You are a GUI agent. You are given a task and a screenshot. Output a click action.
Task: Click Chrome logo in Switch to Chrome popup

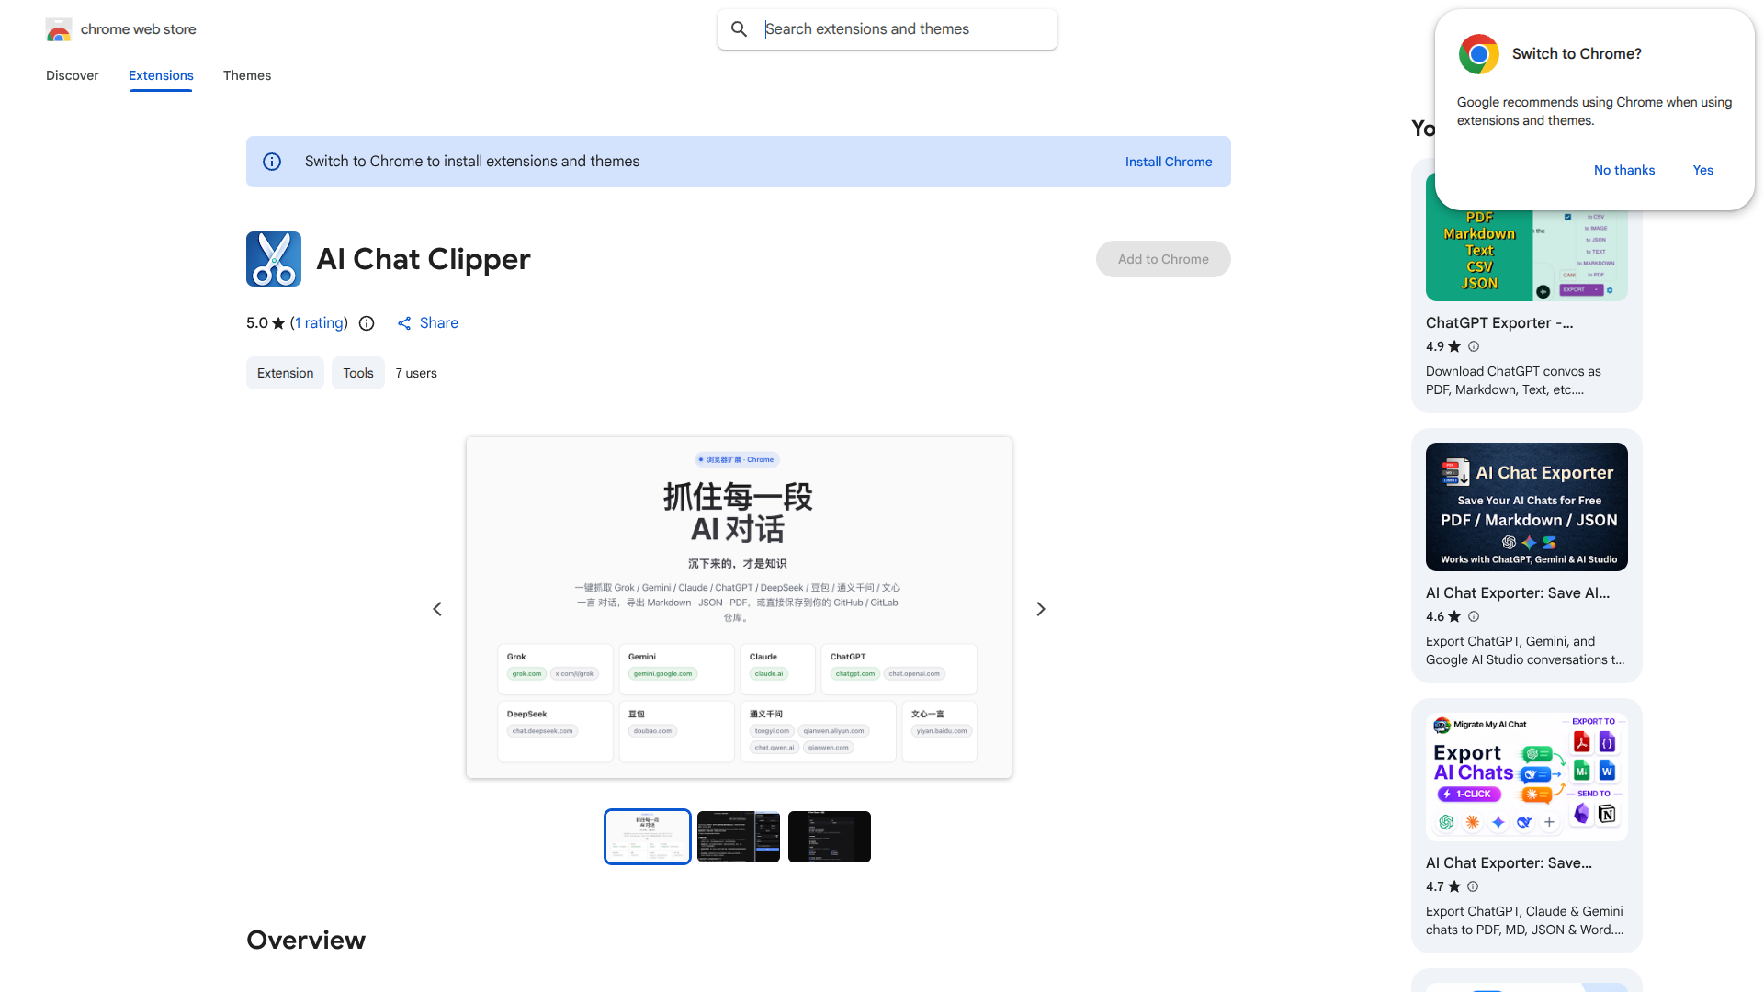1479,54
